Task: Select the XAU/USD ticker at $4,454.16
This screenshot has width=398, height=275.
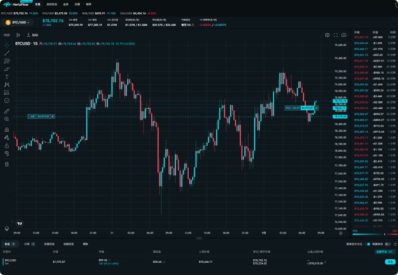Action: tap(138, 13)
